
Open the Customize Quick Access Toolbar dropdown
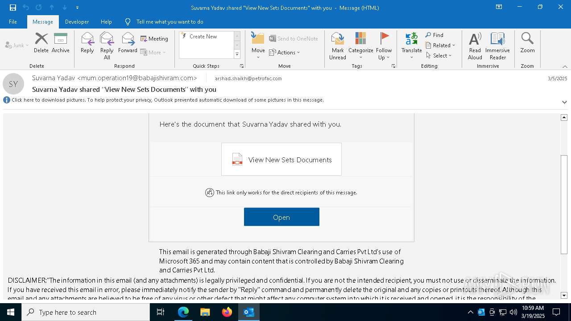pyautogui.click(x=78, y=8)
